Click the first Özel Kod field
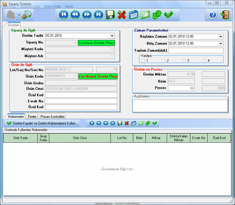235x205 pixels. point(81,95)
